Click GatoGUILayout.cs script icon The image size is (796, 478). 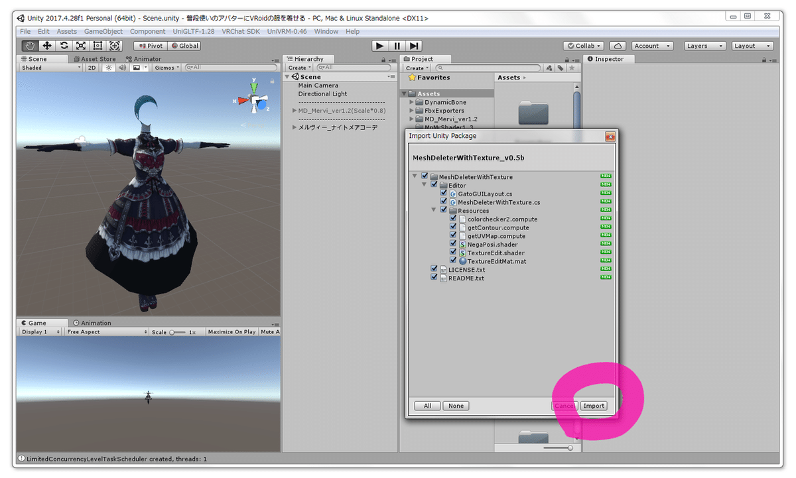453,194
